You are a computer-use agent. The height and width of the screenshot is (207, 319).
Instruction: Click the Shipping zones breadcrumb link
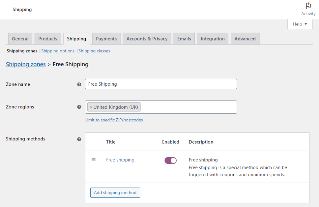coord(26,64)
